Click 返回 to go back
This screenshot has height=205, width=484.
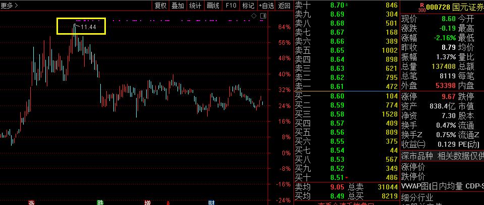click(x=284, y=5)
